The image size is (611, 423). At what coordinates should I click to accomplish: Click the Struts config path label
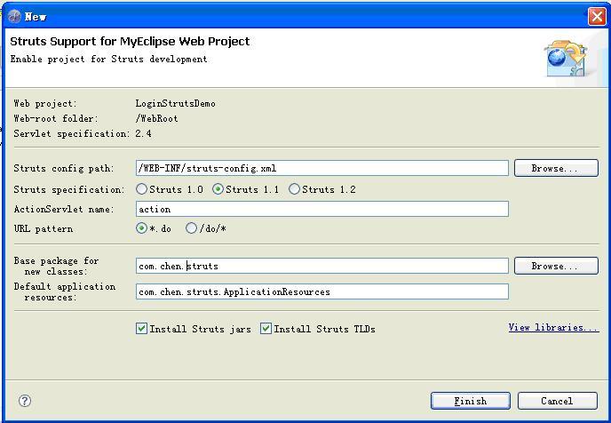[x=64, y=169]
